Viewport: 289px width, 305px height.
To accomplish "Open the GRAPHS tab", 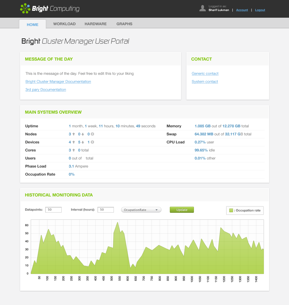I will 124,24.
